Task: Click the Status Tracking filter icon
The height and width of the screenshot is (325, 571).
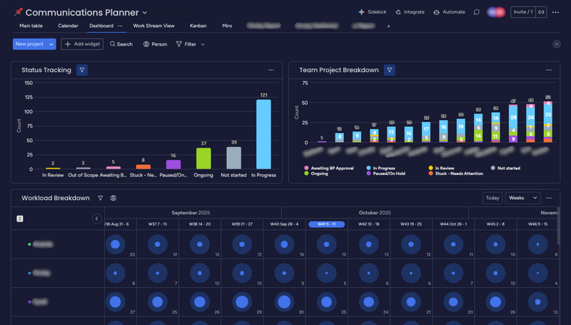Action: [x=82, y=70]
